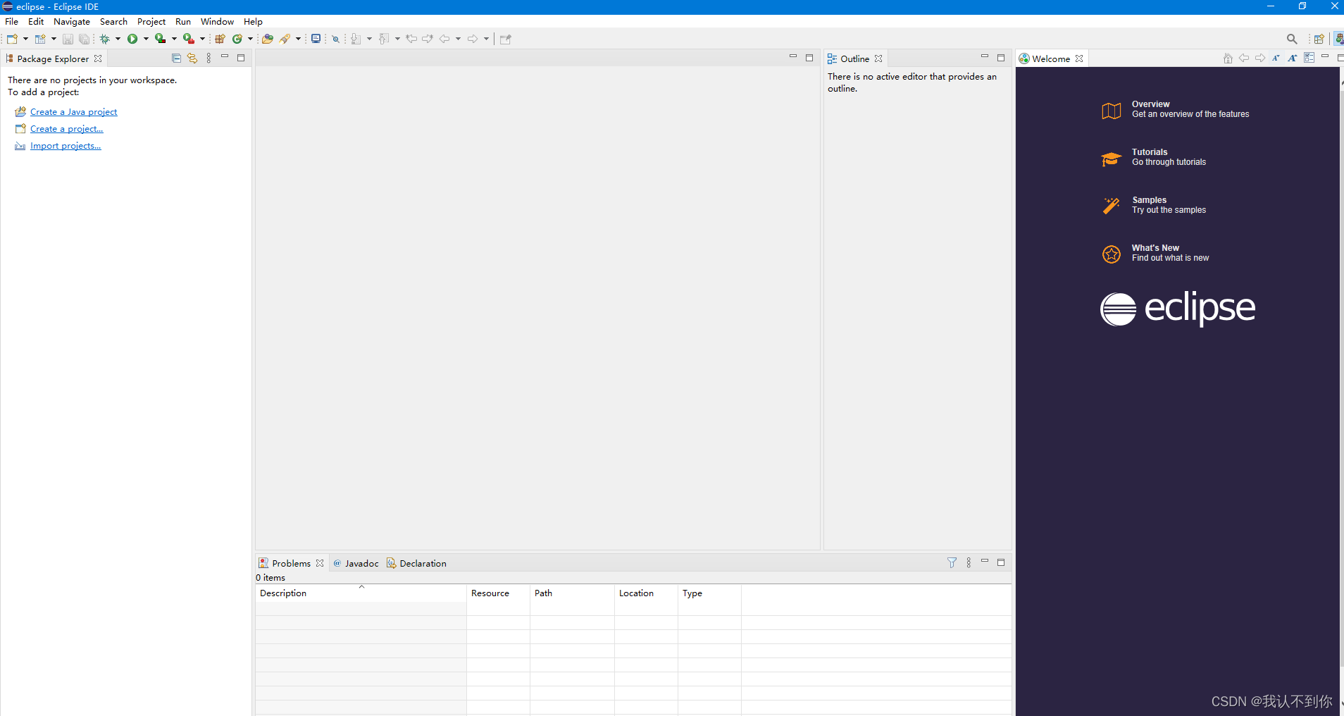Open the Back history dropdown arrow
Screen dimensions: 1344x716
pyautogui.click(x=458, y=39)
